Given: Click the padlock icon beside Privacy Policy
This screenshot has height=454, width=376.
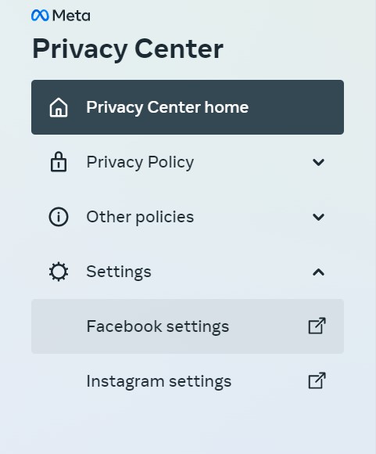Looking at the screenshot, I should point(59,162).
